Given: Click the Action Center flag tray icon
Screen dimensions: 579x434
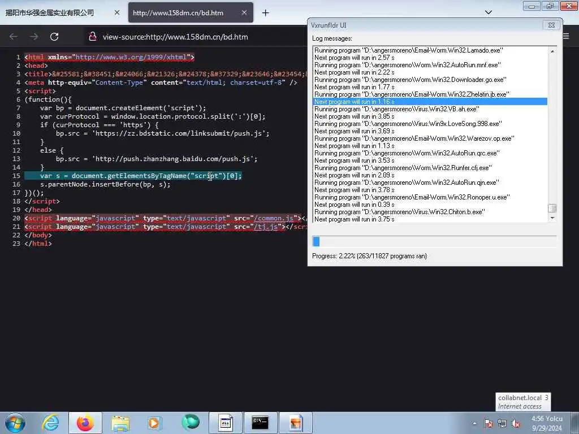Looking at the screenshot, I should [x=488, y=423].
